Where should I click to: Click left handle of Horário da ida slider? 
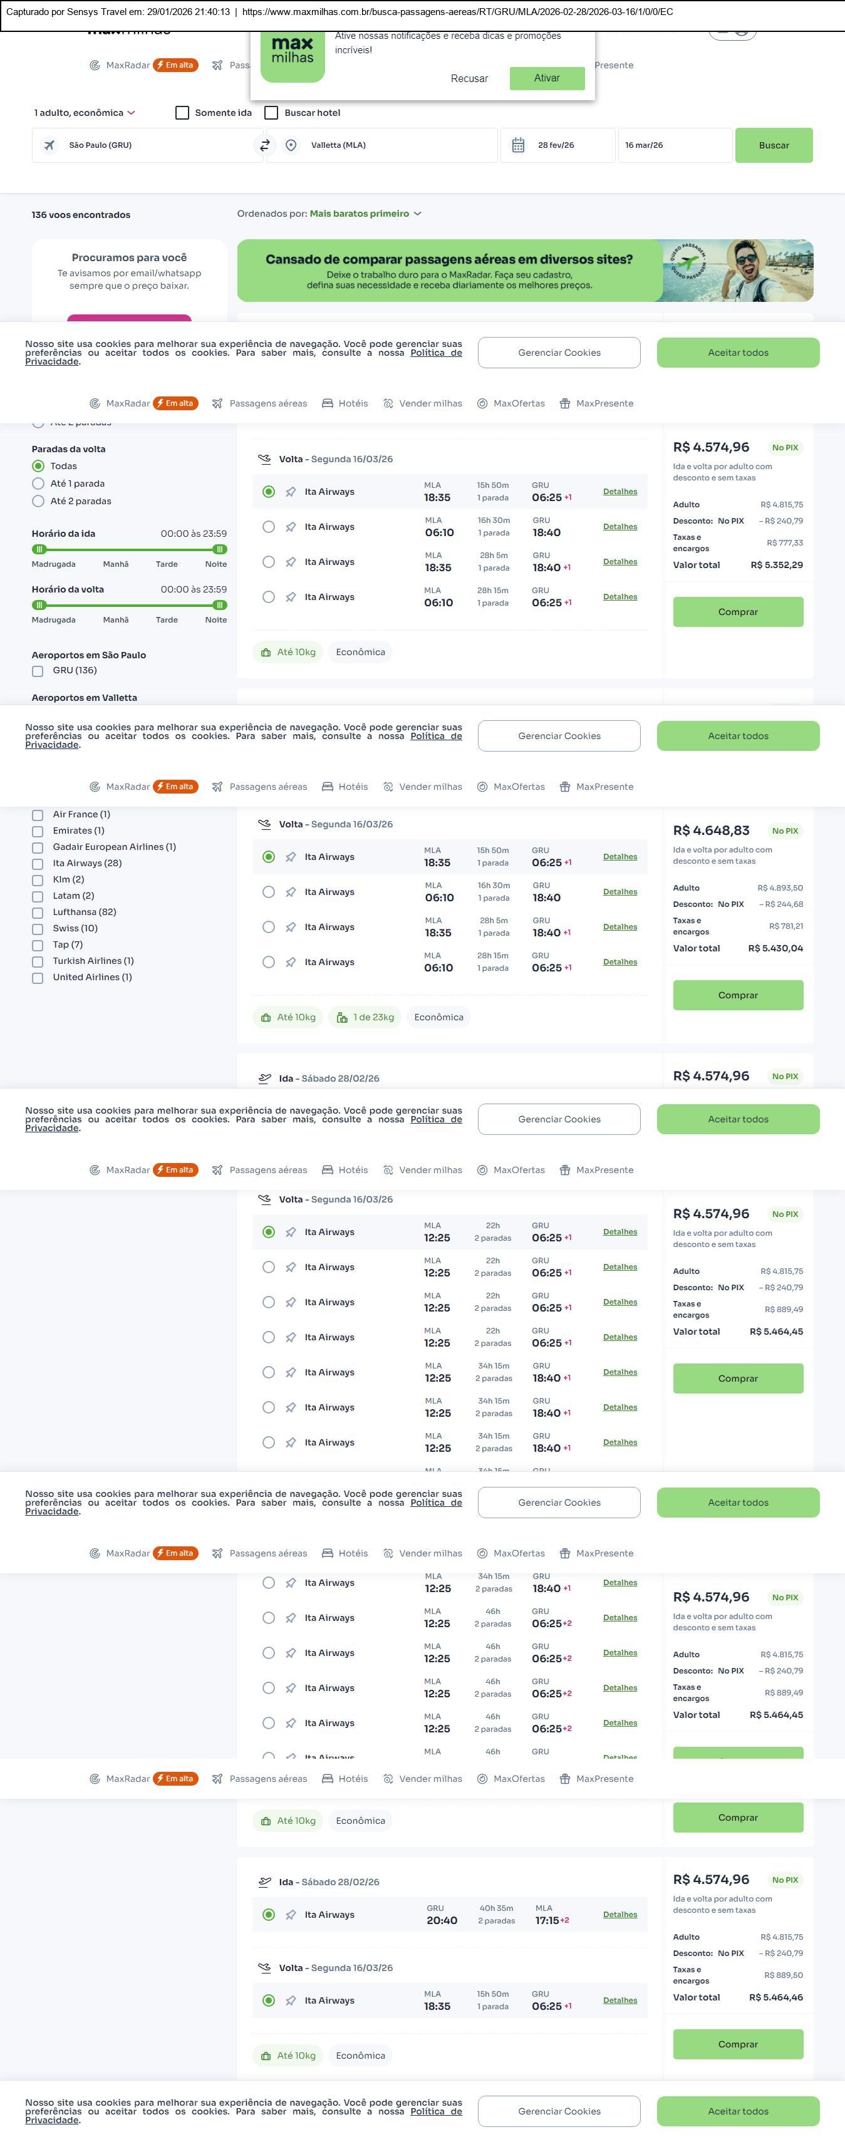[x=38, y=550]
